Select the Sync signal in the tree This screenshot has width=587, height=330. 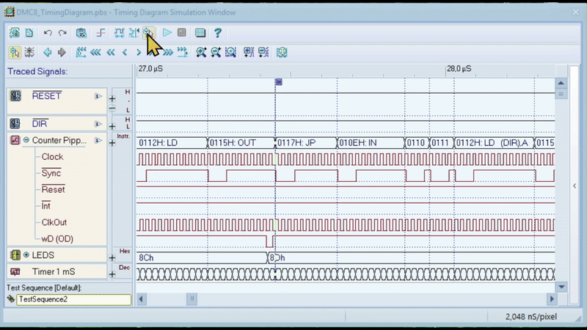pos(51,173)
